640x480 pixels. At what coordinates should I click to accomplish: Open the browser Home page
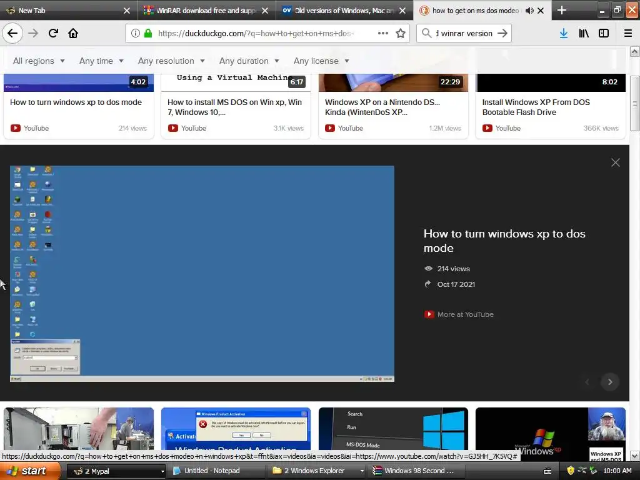[73, 33]
